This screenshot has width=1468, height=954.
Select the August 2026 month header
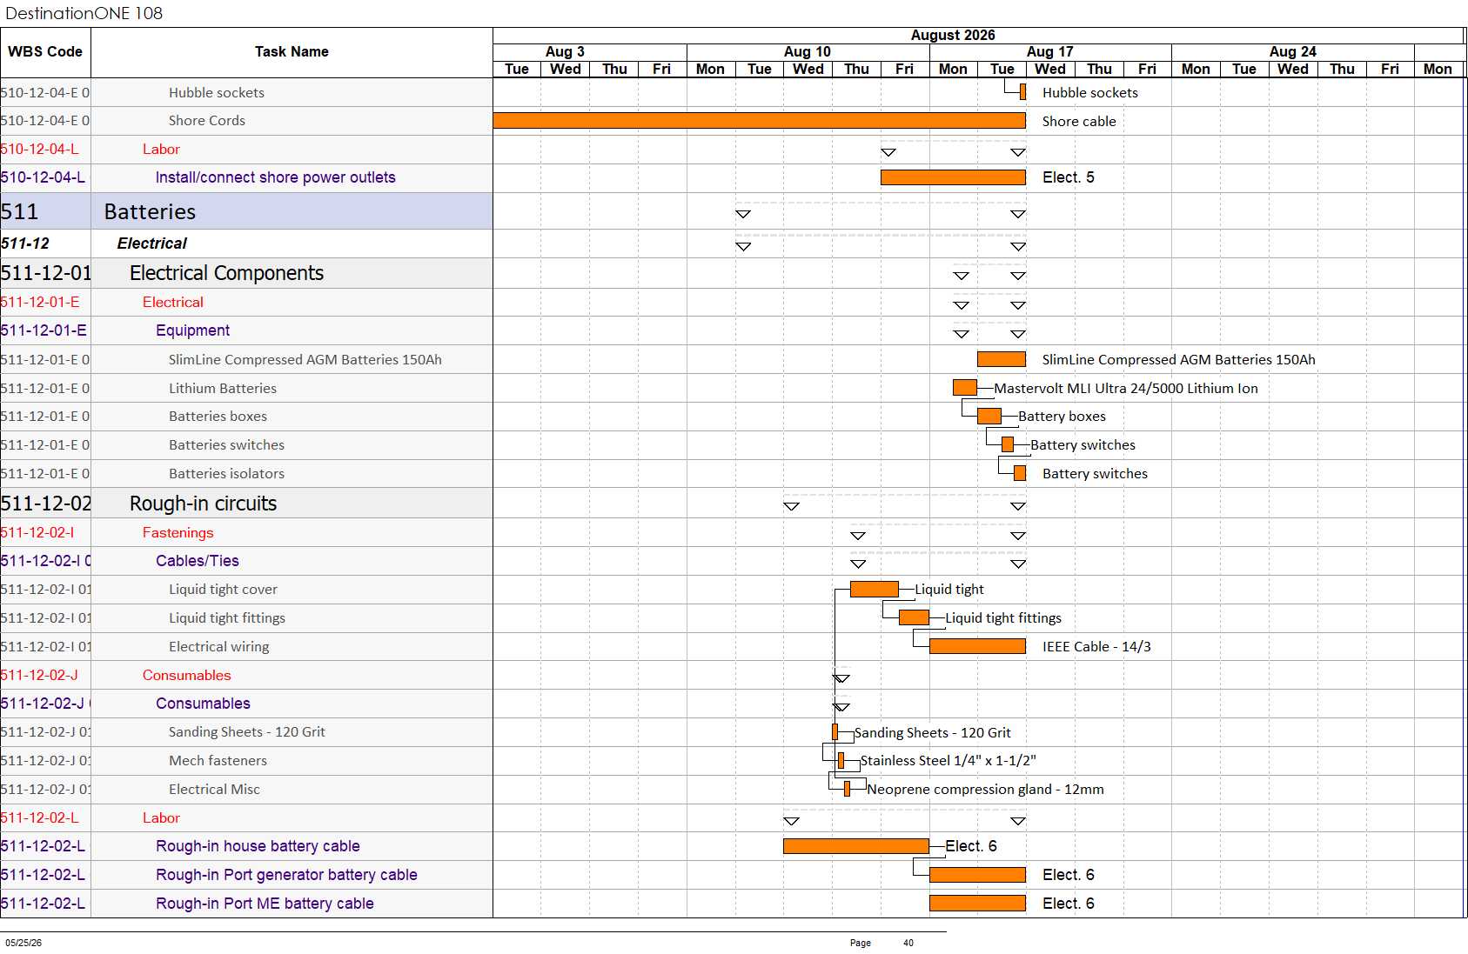tap(953, 36)
